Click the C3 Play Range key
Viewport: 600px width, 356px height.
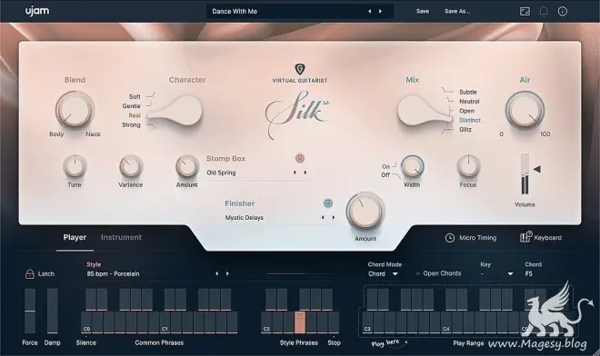pyautogui.click(x=368, y=322)
